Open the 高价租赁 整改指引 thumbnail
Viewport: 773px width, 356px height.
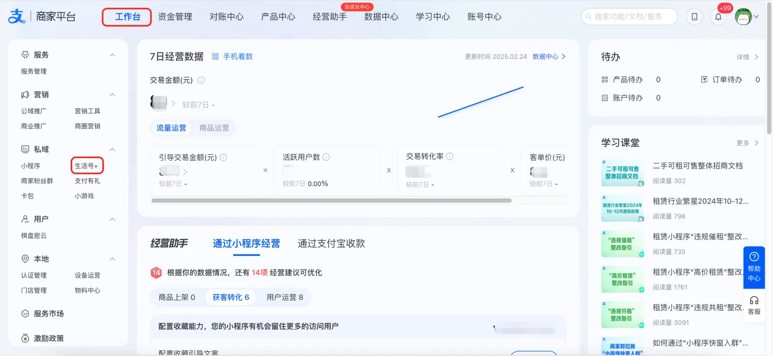point(623,279)
